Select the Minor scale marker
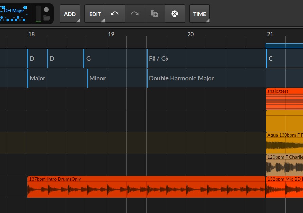Screen dimensions: 303x213 pyautogui.click(x=97, y=78)
